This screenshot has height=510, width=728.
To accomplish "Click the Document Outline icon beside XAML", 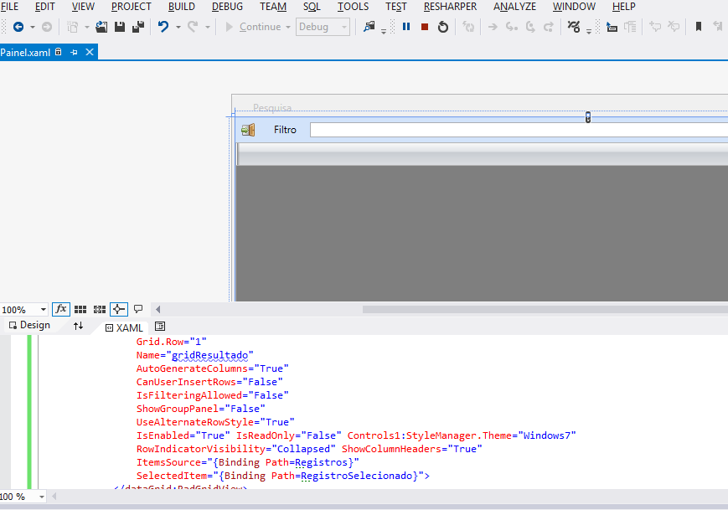I will click(160, 327).
